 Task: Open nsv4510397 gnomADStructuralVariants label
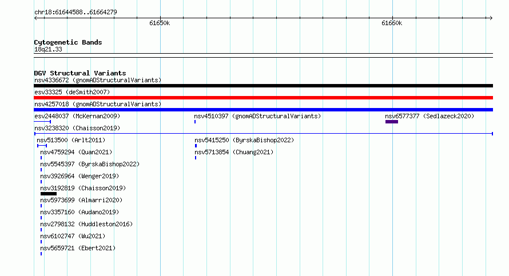pyautogui.click(x=257, y=116)
